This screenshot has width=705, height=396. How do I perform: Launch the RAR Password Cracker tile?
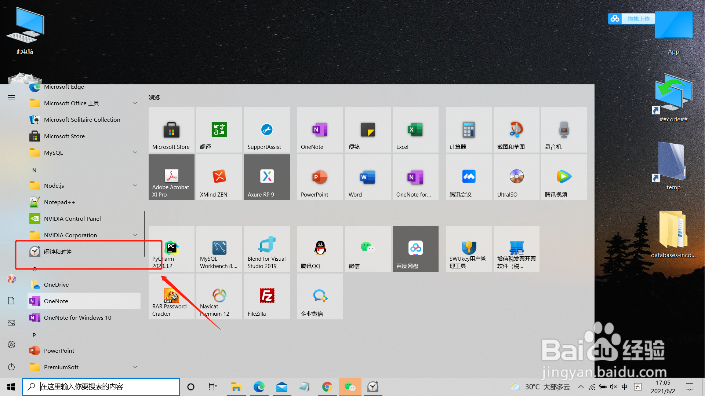(171, 296)
